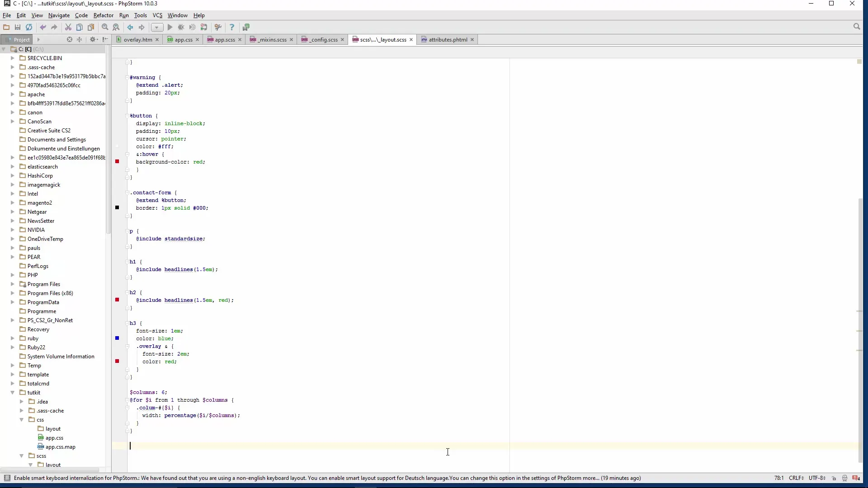Viewport: 868px width, 488px height.
Task: Click black color swatch beside border line
Action: (117, 208)
